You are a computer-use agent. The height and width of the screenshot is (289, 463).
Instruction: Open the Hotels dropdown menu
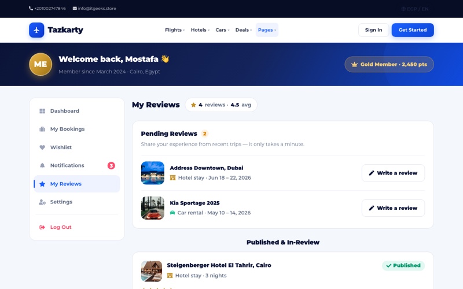200,30
